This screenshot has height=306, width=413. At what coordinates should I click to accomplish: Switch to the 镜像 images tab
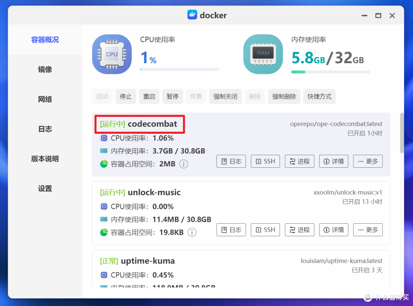pyautogui.click(x=45, y=69)
